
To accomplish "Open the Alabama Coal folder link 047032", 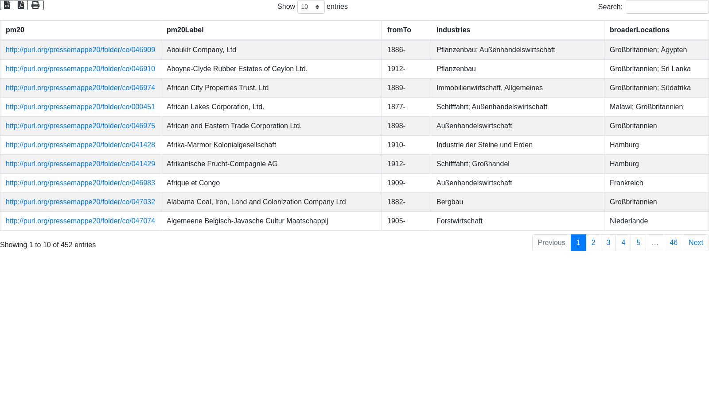I will coord(80,202).
